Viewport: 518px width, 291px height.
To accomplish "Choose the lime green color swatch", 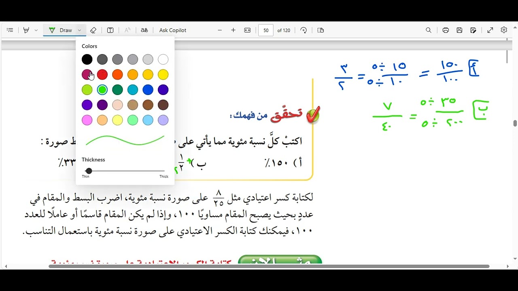I will pos(87,90).
